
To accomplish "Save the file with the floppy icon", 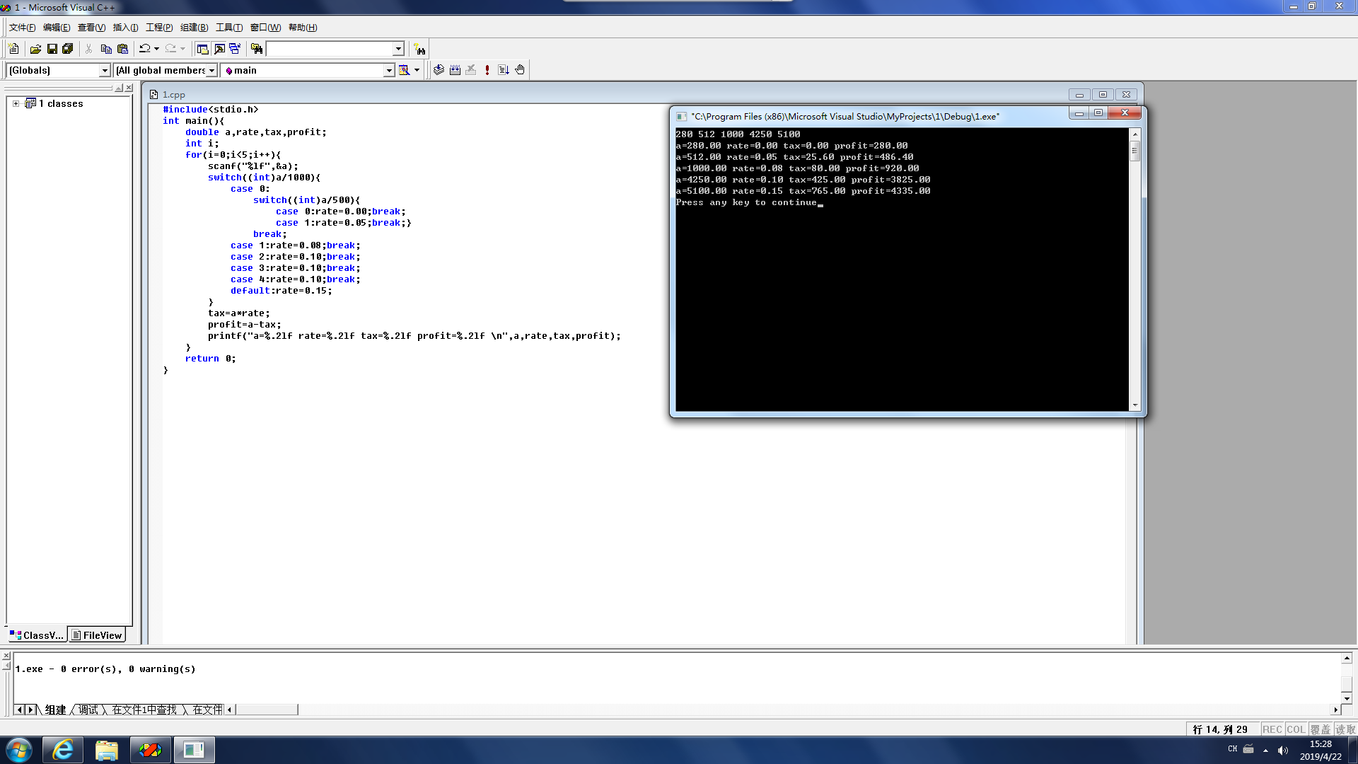I will tap(52, 49).
